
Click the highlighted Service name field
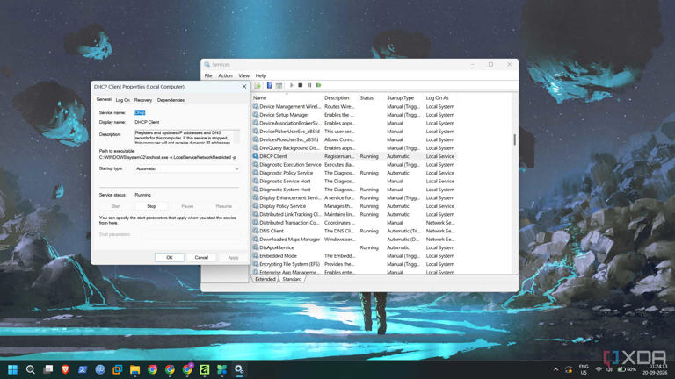point(140,112)
